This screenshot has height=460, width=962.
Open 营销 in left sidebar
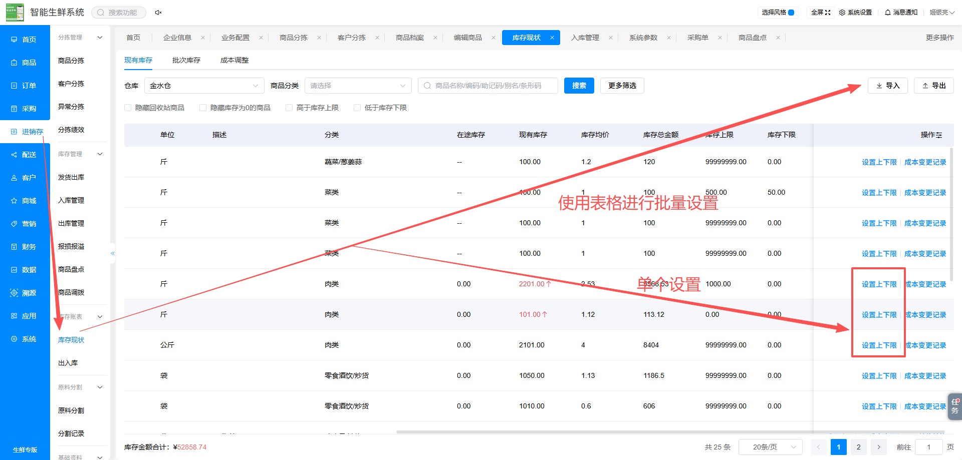click(25, 224)
